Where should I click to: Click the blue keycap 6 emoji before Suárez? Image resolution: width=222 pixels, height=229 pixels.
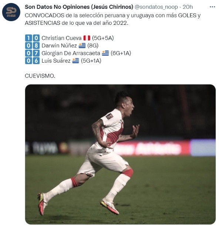tap(36, 61)
